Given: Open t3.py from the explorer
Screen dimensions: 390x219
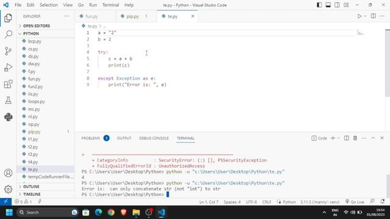Looking at the screenshot, I should (x=46, y=154).
